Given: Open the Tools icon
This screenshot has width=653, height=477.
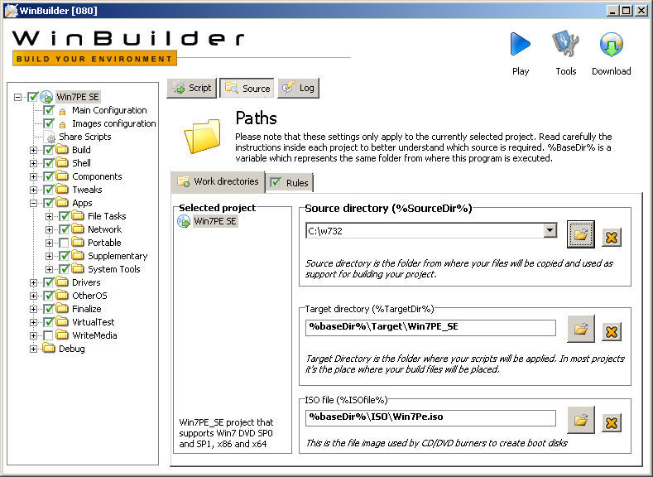Looking at the screenshot, I should (x=565, y=44).
